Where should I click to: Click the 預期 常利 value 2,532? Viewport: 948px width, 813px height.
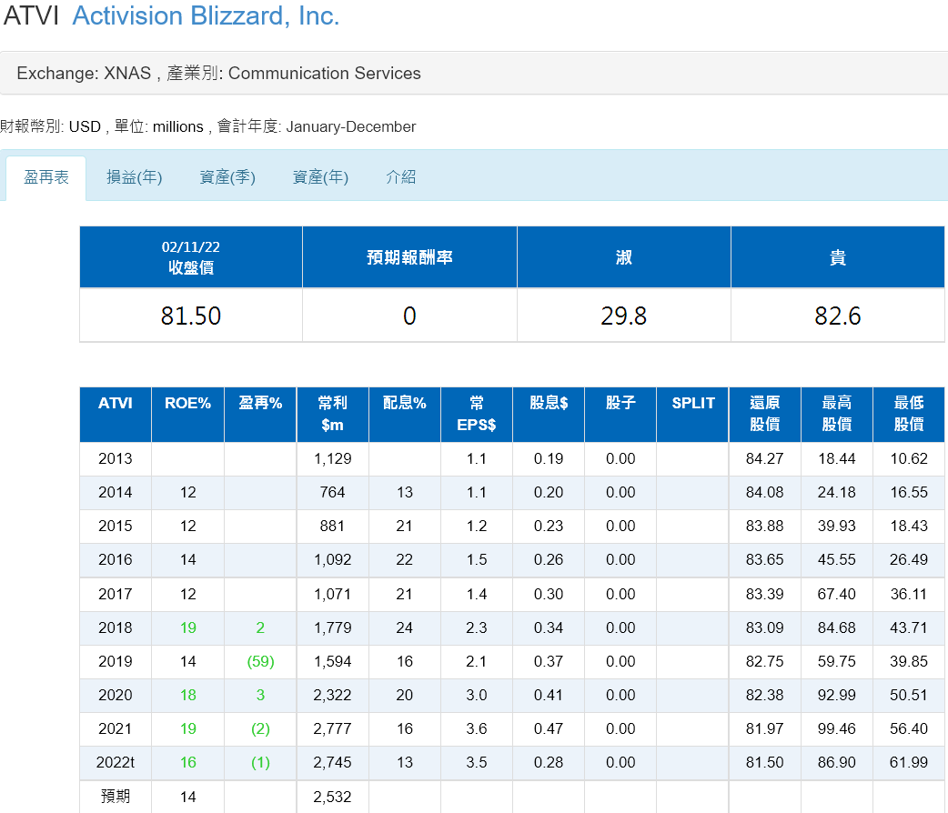pyautogui.click(x=332, y=797)
